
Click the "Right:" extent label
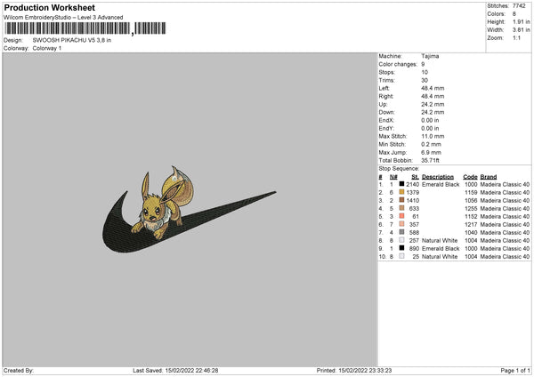coord(386,96)
